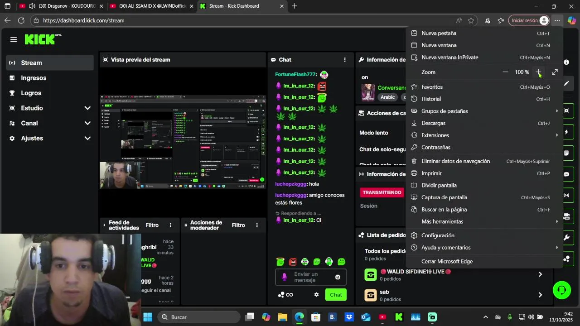Click the lightning bolt icon at right
Screen dimensions: 580x326
[566, 132]
